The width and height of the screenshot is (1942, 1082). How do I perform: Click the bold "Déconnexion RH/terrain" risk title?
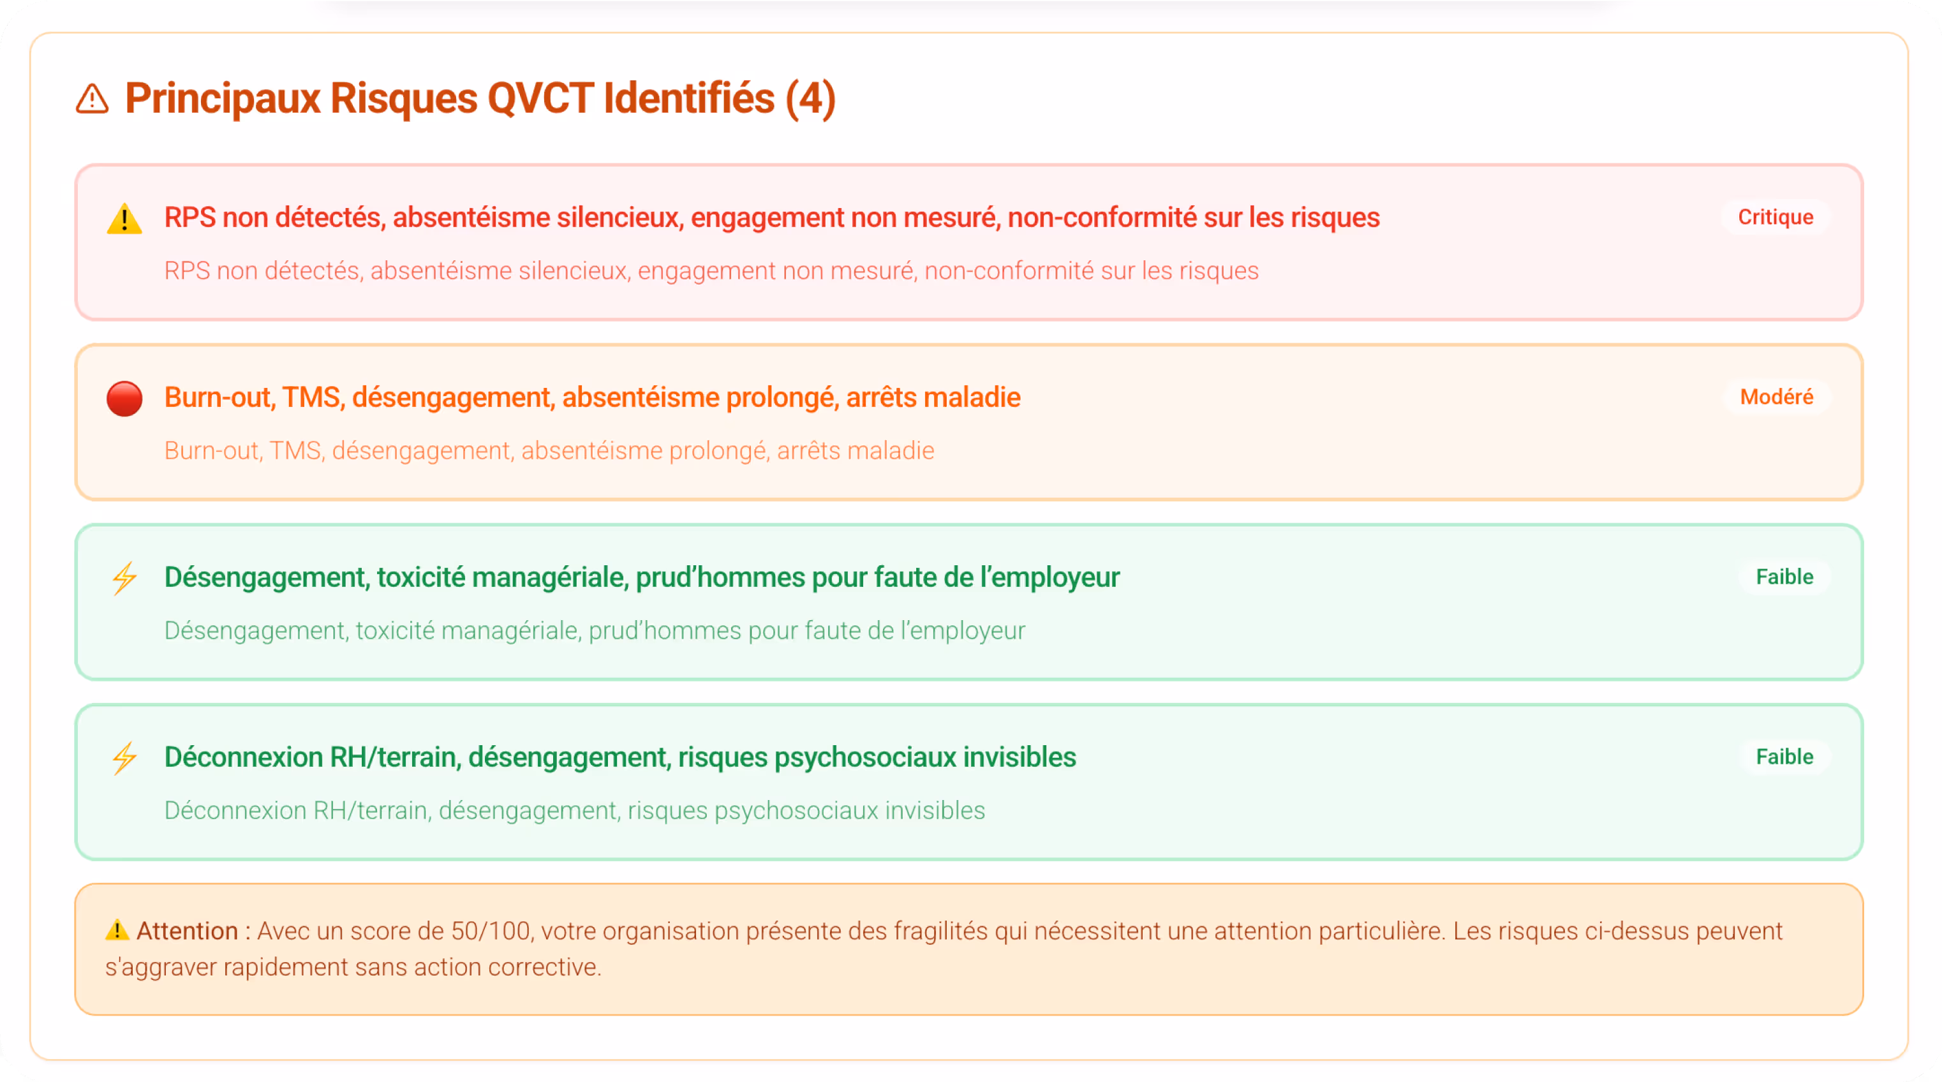pyautogui.click(x=619, y=756)
